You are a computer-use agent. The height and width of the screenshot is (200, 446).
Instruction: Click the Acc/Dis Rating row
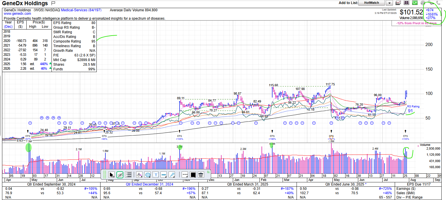tap(74, 37)
